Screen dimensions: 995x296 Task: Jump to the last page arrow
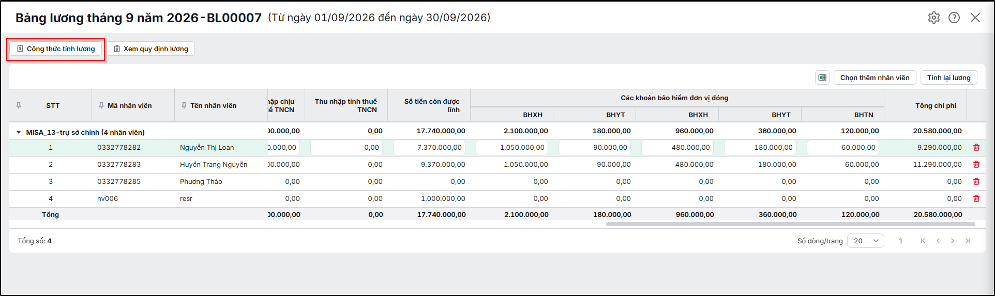pyautogui.click(x=968, y=241)
